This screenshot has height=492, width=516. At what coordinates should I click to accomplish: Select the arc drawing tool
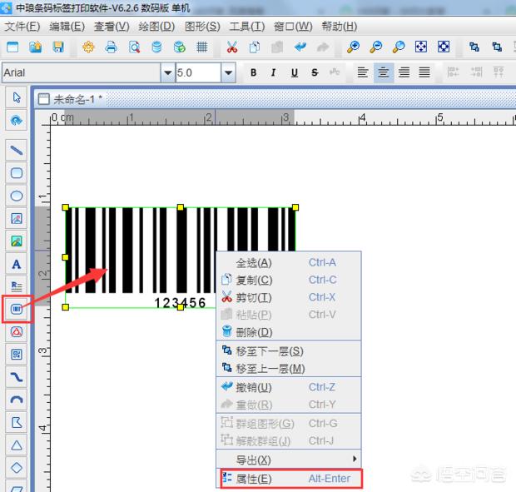pos(17,400)
